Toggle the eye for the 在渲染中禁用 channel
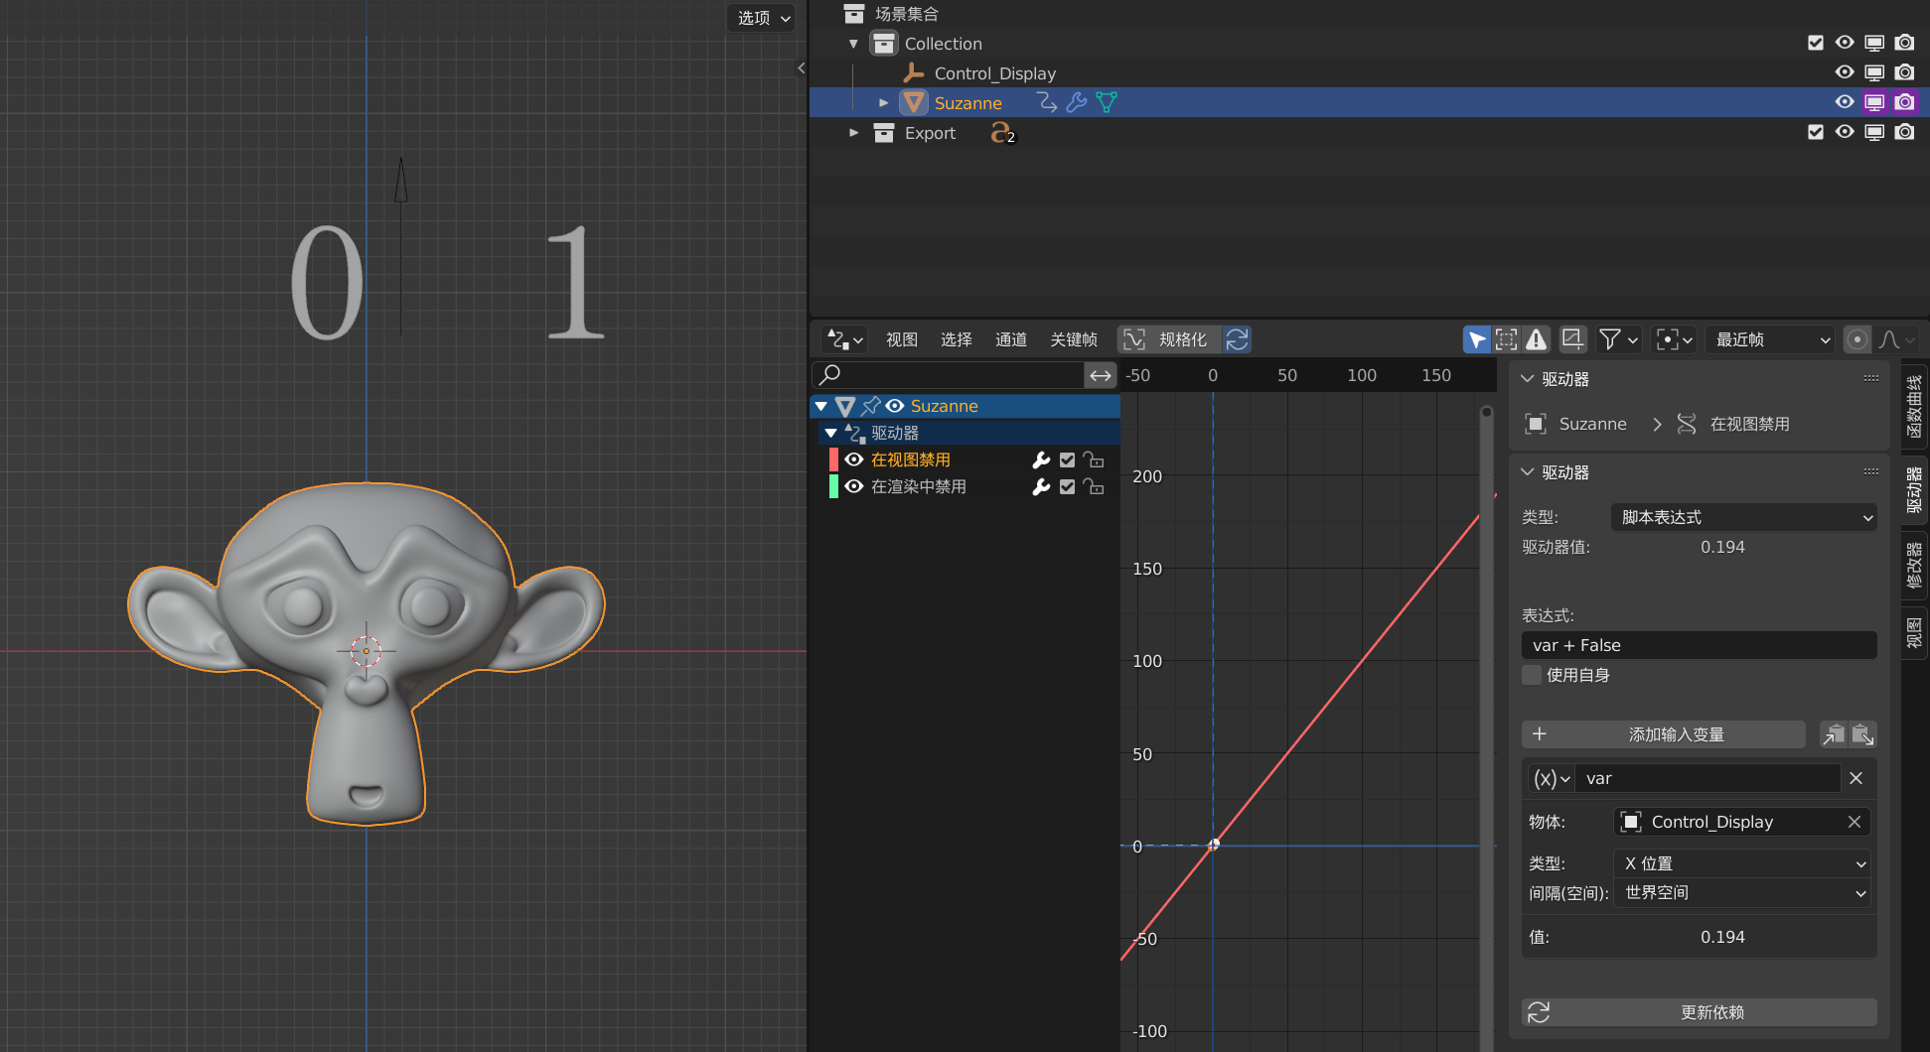This screenshot has height=1052, width=1930. coord(854,486)
